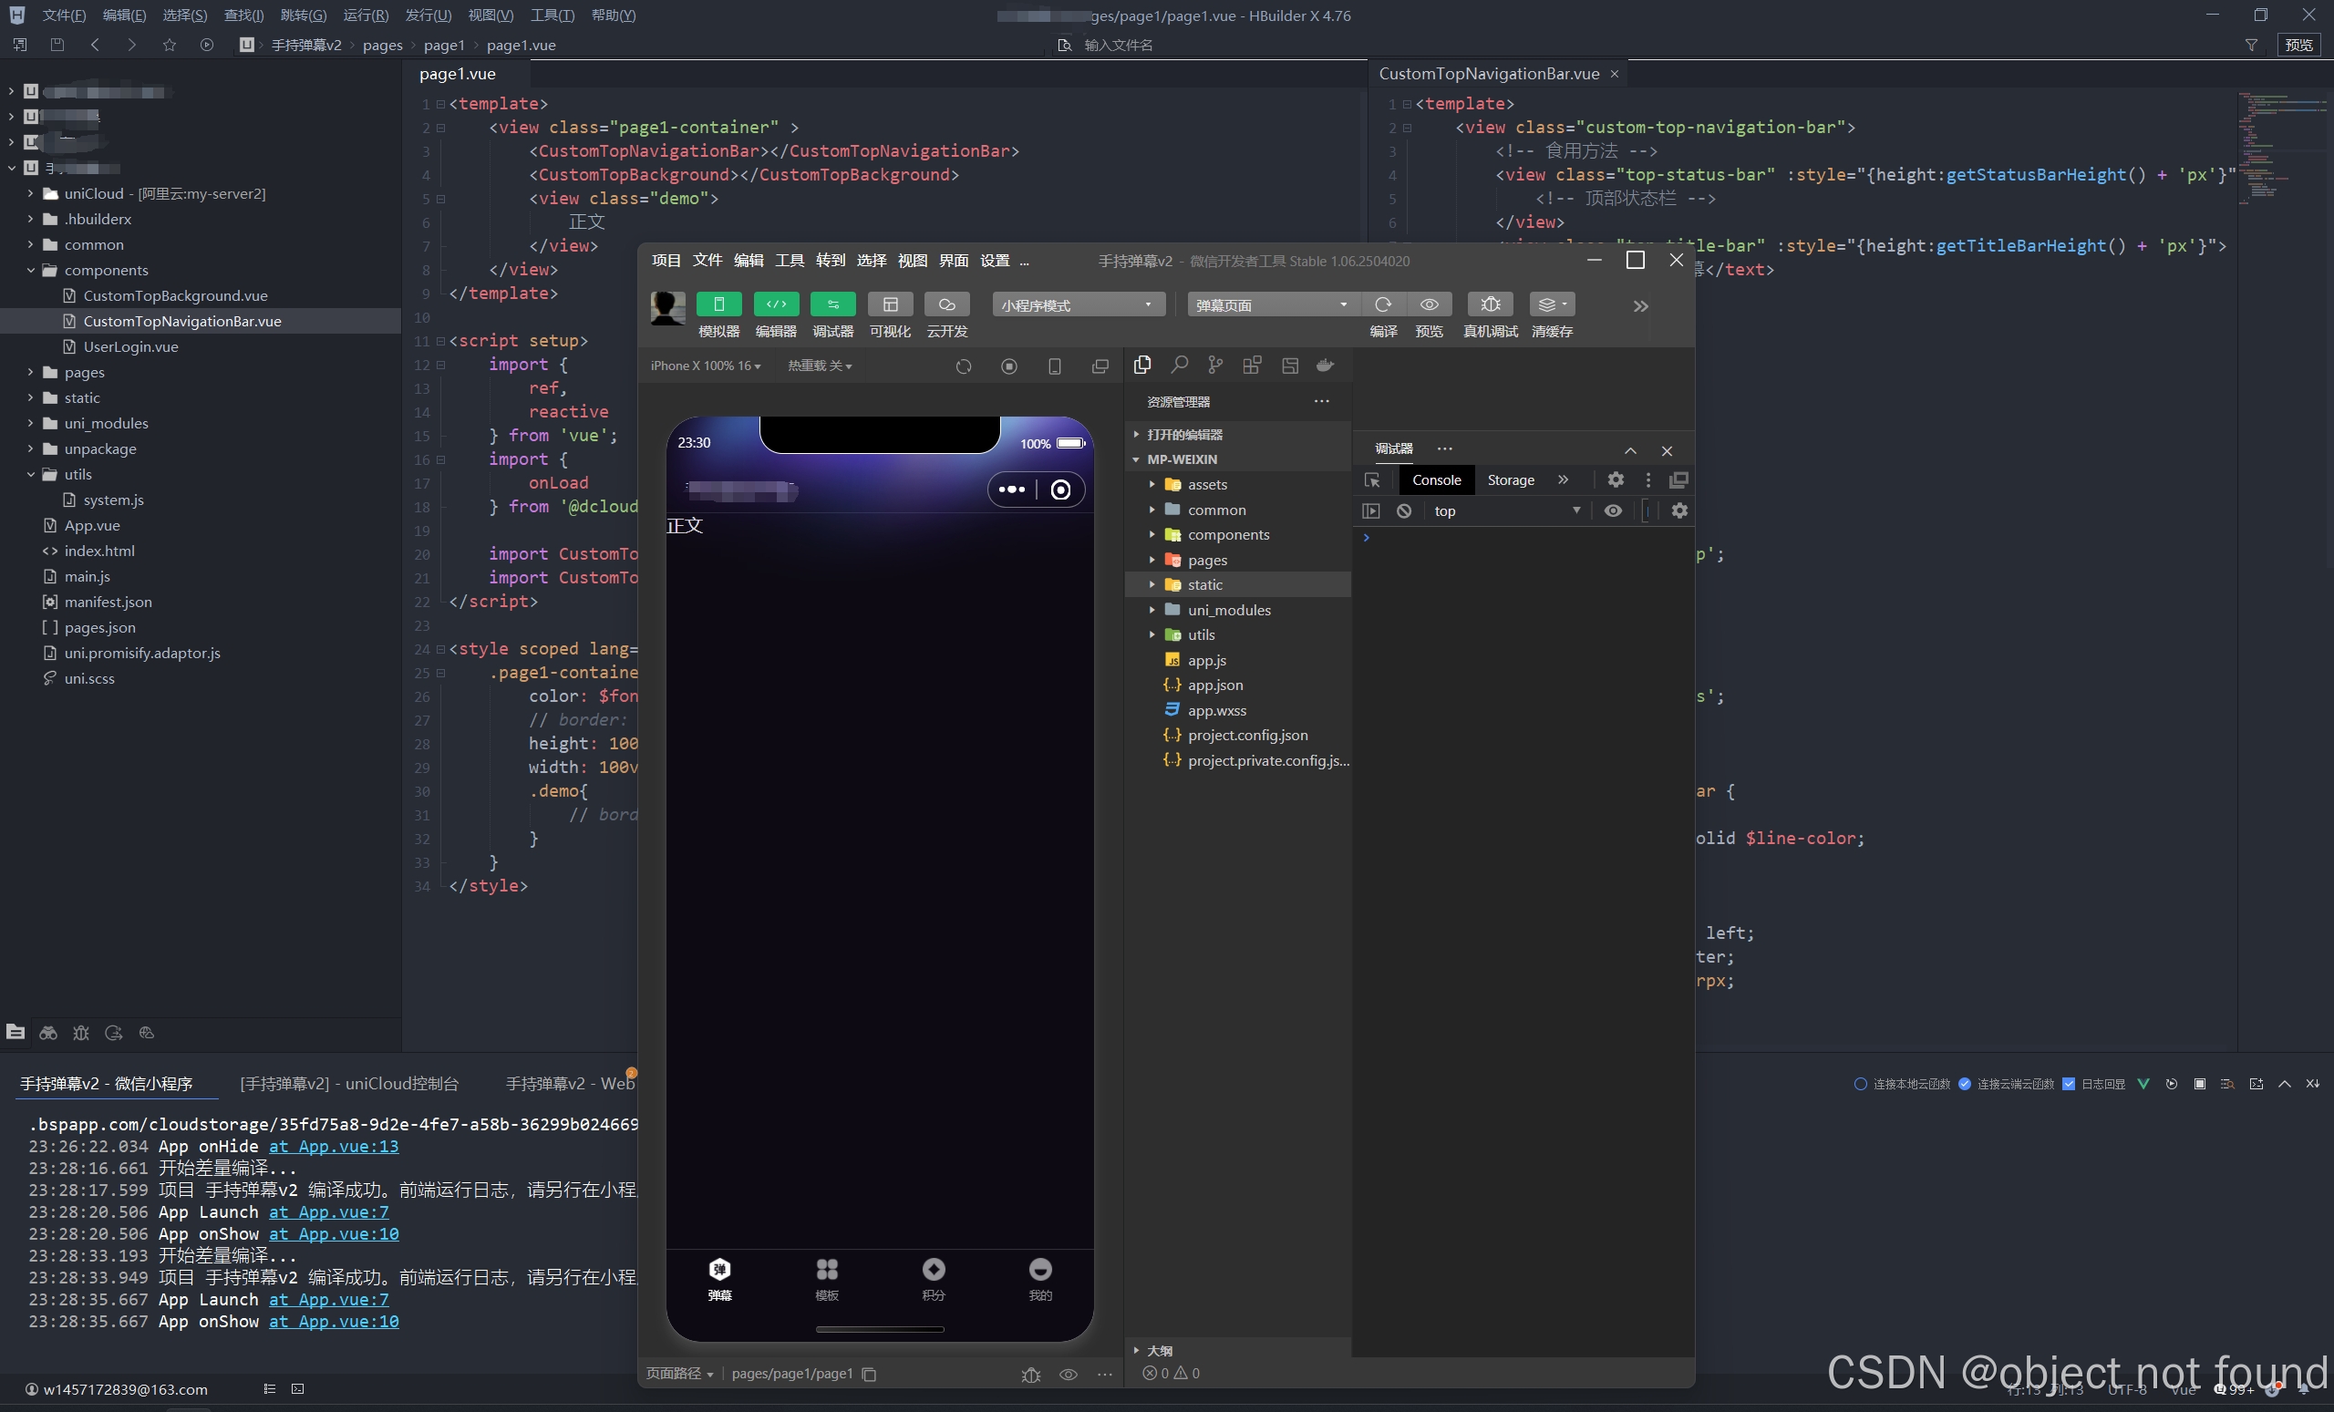
Task: Uncheck the 日志回显 checkbox
Action: tap(2068, 1084)
